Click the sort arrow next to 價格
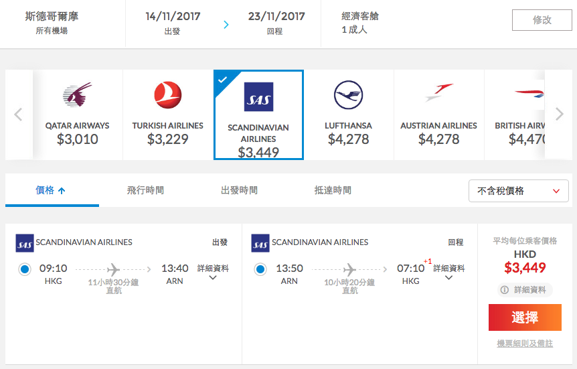This screenshot has width=577, height=369. click(x=62, y=190)
